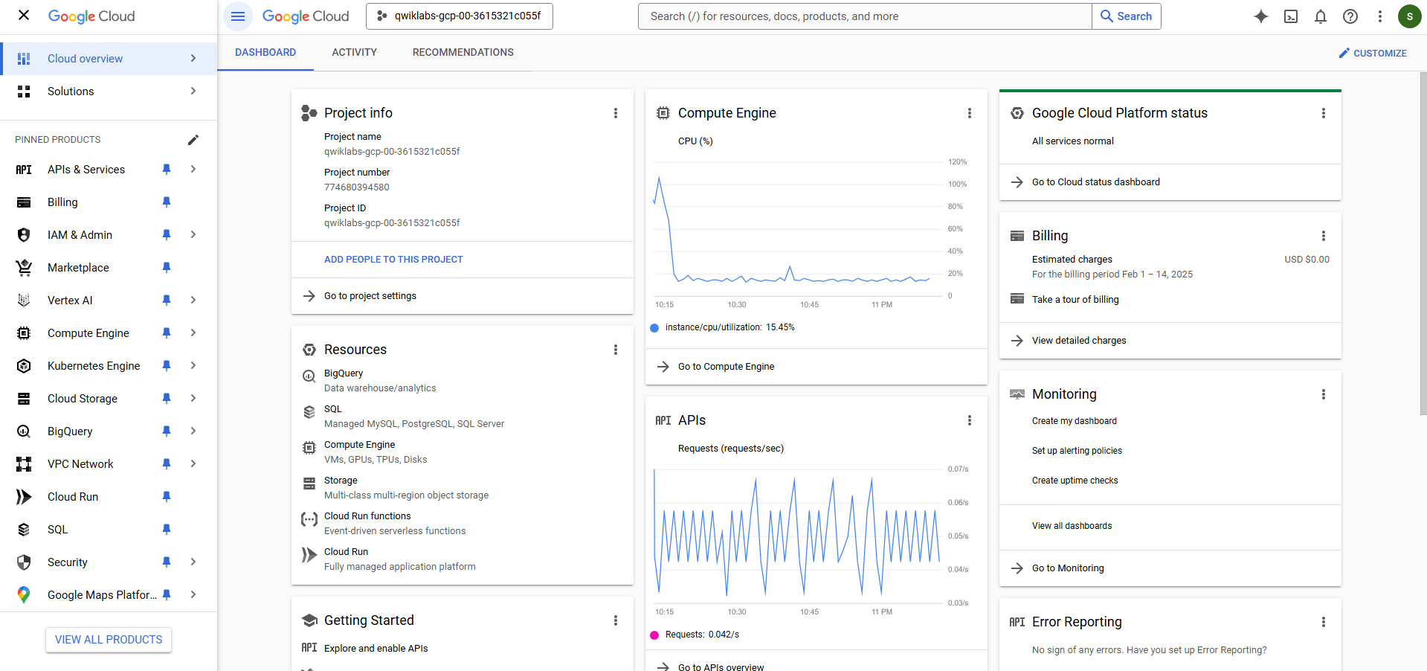The height and width of the screenshot is (671, 1427).
Task: Click the Customize dashboard button
Action: (1373, 53)
